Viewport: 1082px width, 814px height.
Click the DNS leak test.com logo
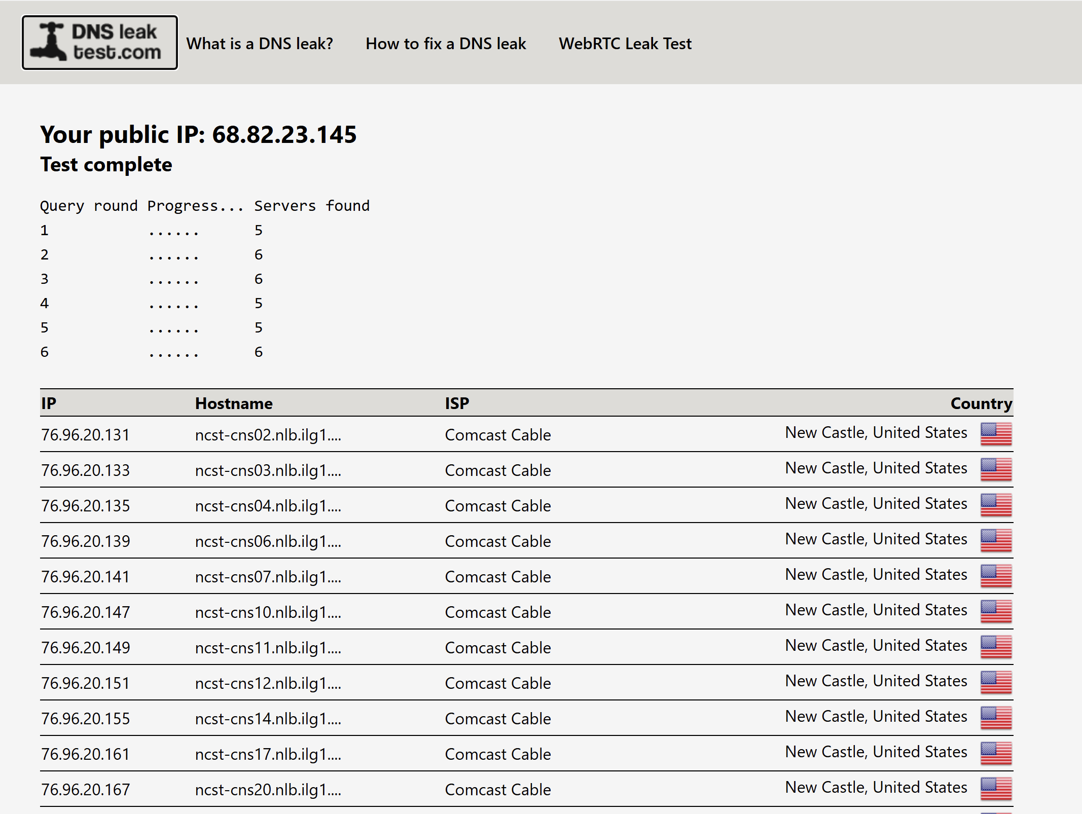(99, 43)
